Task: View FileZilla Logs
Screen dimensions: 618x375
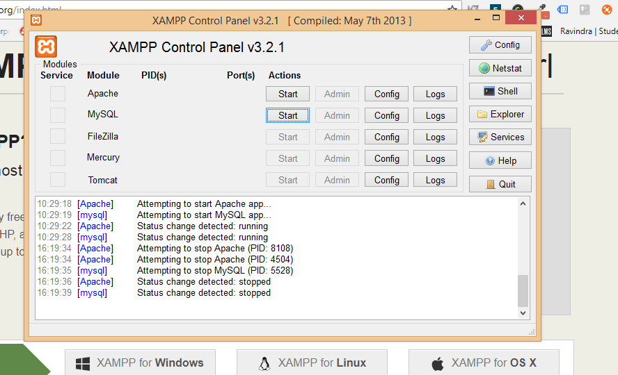Action: (x=435, y=137)
